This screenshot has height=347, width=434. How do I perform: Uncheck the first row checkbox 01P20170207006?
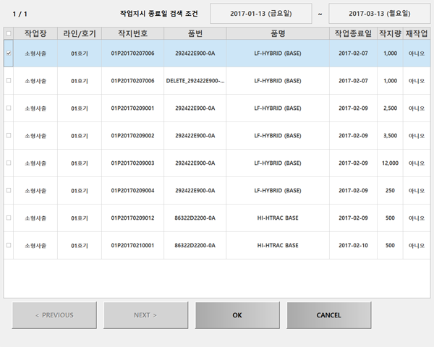pyautogui.click(x=8, y=53)
